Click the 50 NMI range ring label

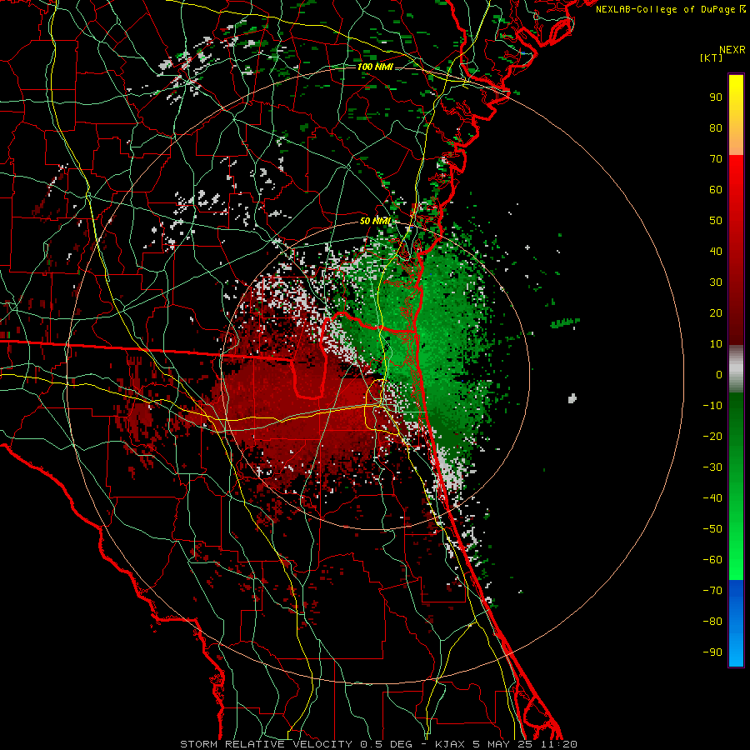click(376, 222)
